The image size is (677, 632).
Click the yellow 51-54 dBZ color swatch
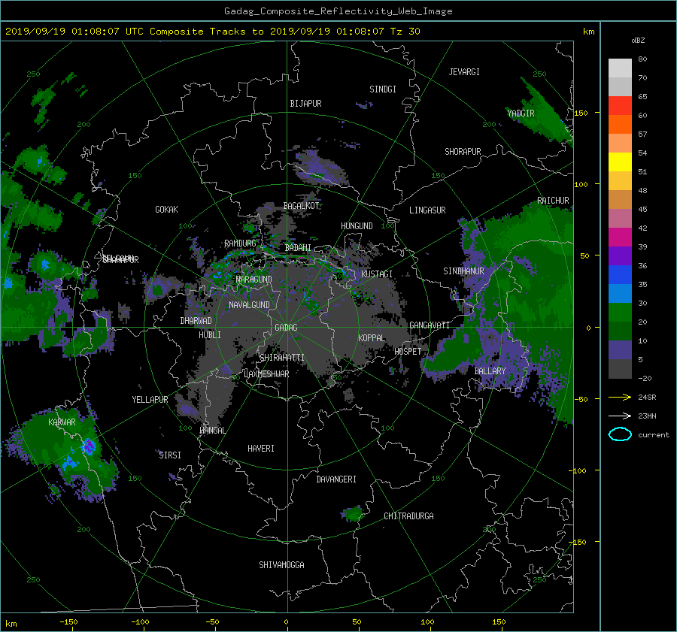[620, 162]
